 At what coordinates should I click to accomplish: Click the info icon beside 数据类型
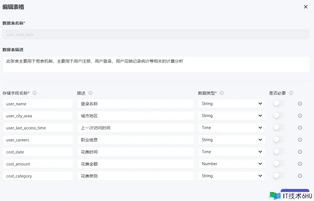[222, 93]
